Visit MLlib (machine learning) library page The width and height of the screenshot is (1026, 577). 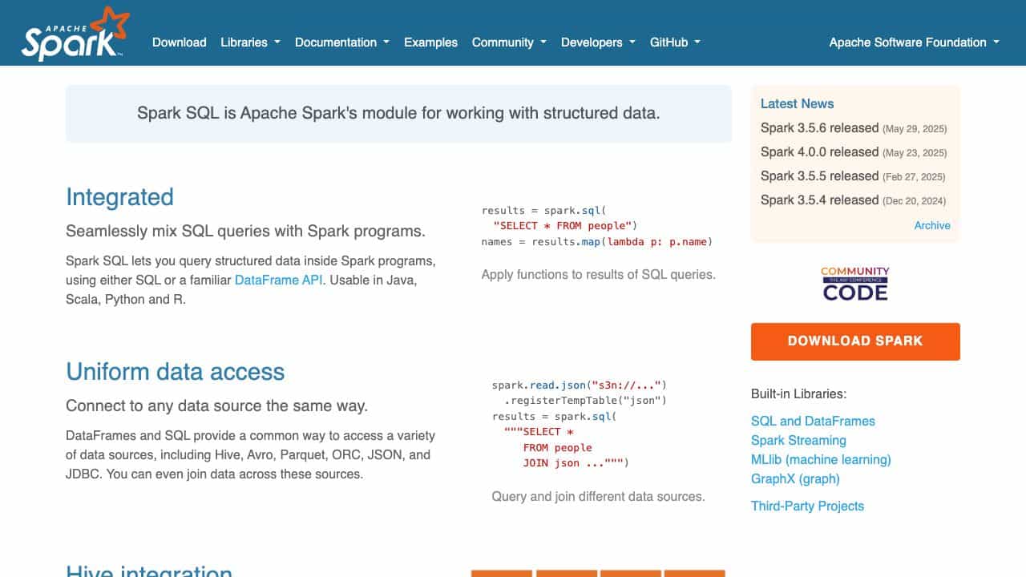tap(821, 459)
